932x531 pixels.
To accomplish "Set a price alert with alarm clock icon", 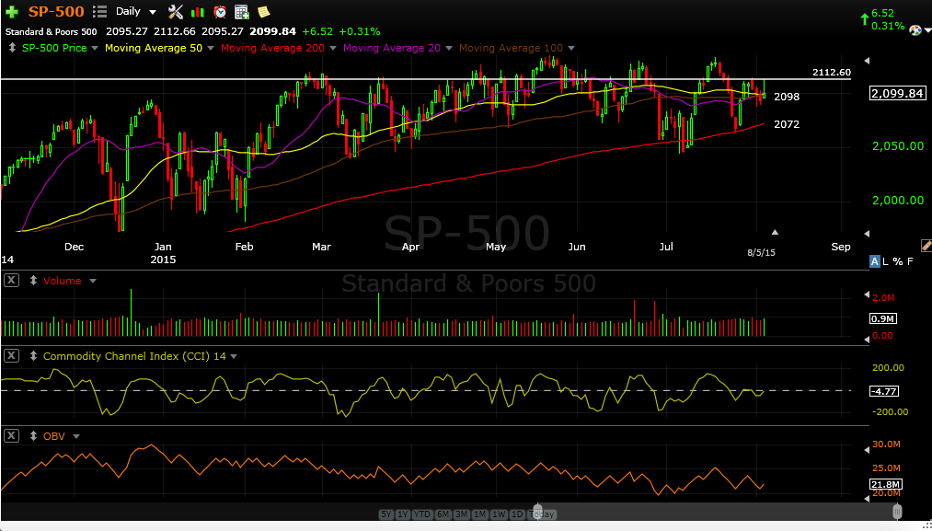I will 220,11.
